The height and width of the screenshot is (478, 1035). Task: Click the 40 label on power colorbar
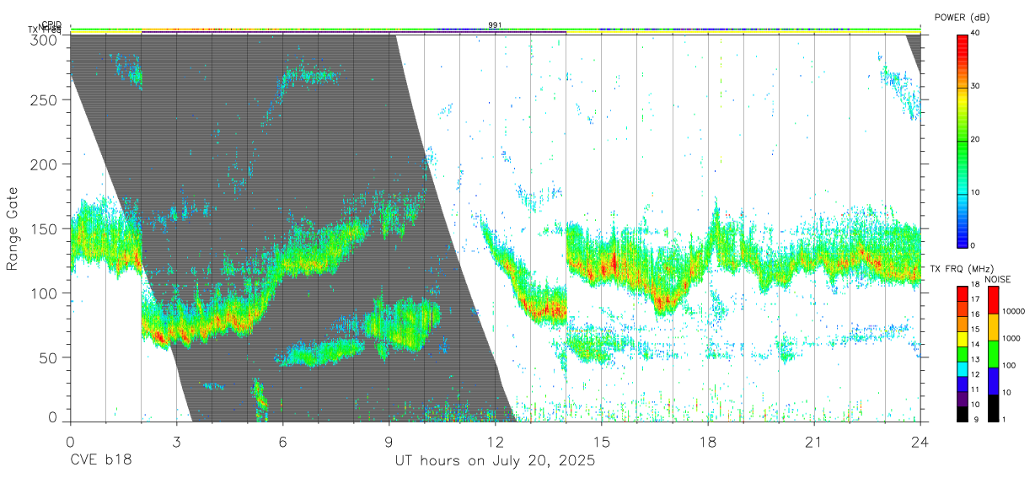(x=977, y=33)
